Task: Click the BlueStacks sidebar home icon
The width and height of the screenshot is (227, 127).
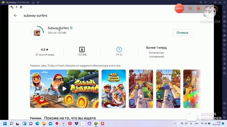Action: click(225, 113)
